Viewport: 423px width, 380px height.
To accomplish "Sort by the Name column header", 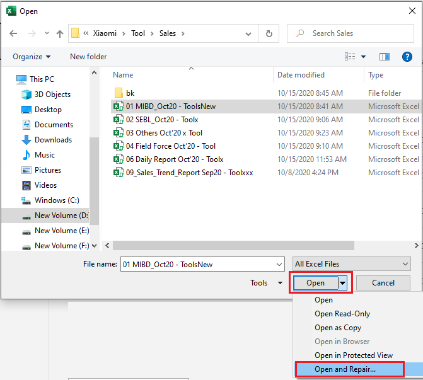I will coord(123,75).
